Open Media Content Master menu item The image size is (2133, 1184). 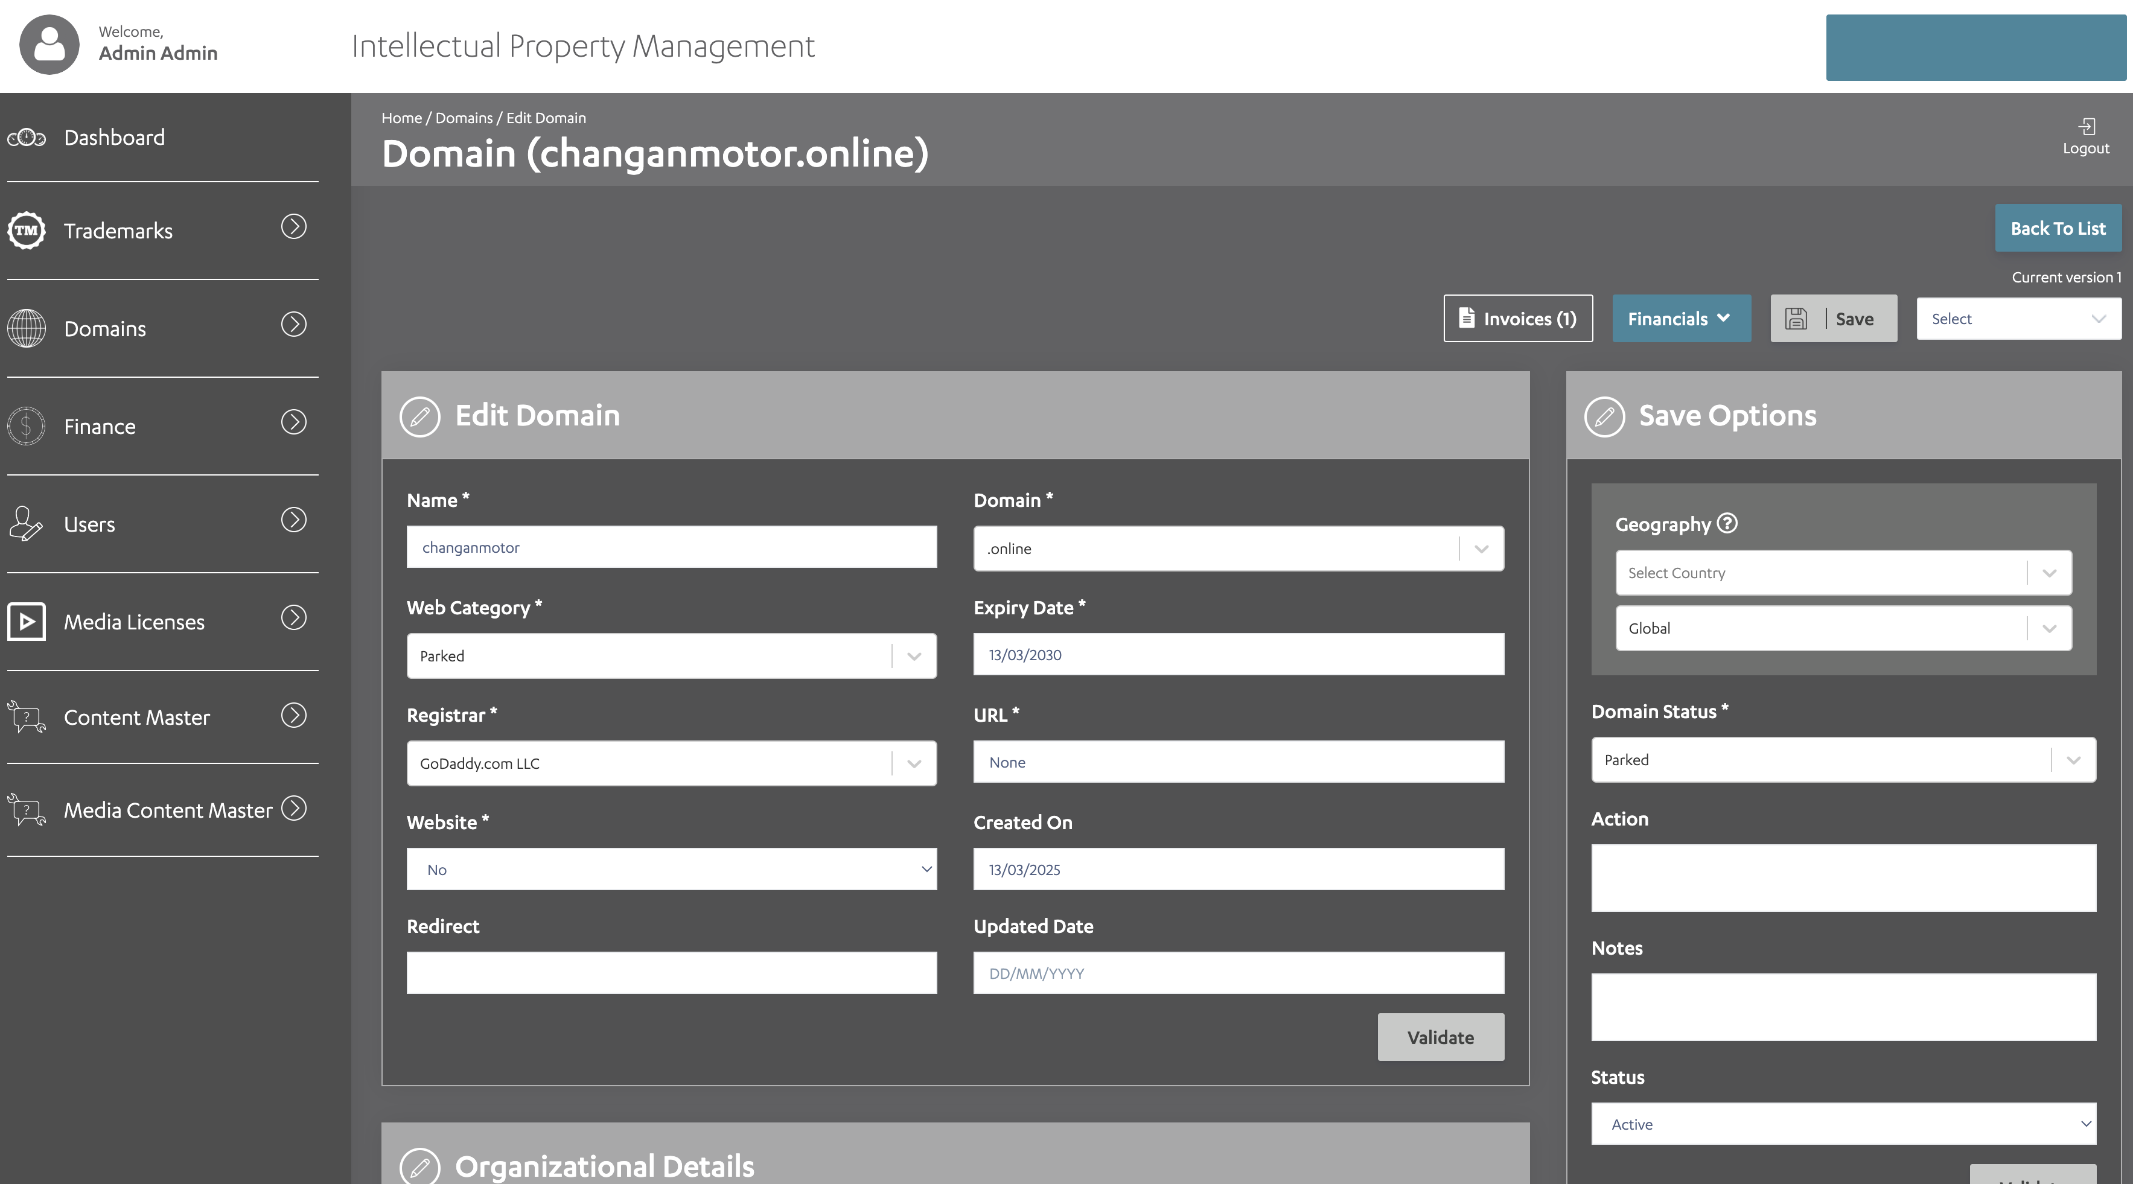[x=167, y=810]
